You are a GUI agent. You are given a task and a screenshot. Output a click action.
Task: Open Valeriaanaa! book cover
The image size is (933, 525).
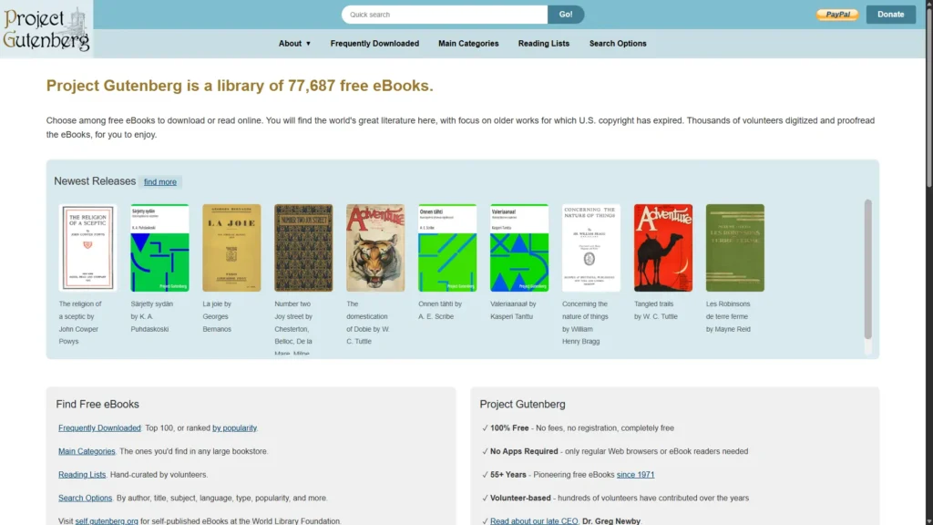(x=519, y=248)
